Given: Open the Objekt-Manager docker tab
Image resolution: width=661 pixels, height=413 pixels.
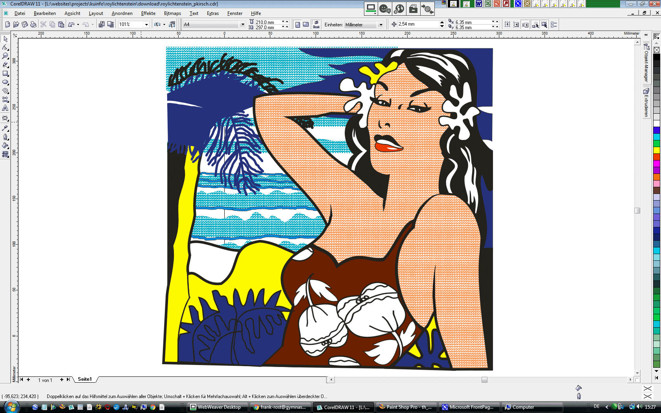Looking at the screenshot, I should (x=646, y=63).
